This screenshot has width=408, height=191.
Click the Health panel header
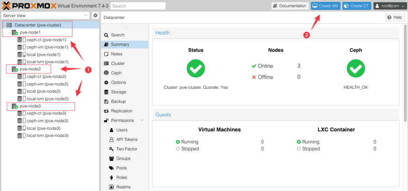[x=276, y=33]
